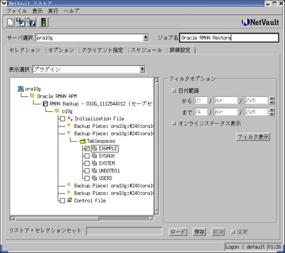Image resolution: width=285 pixels, height=253 pixels.
Task: Click the first Backup Piece icon
Action: pos(69,126)
